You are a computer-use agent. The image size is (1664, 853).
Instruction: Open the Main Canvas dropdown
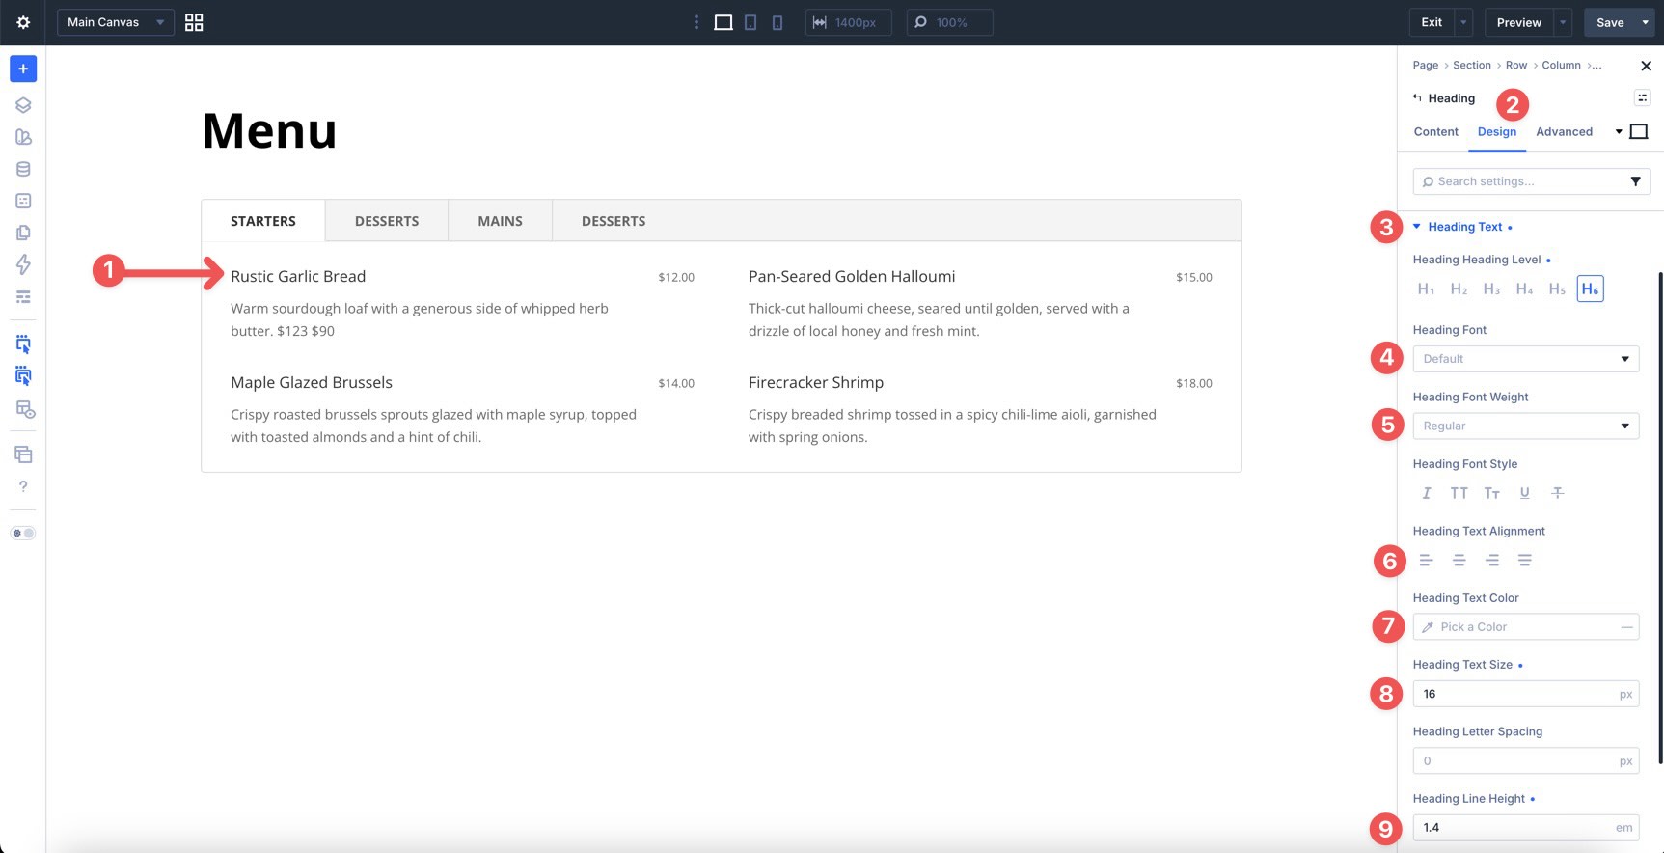tap(116, 22)
